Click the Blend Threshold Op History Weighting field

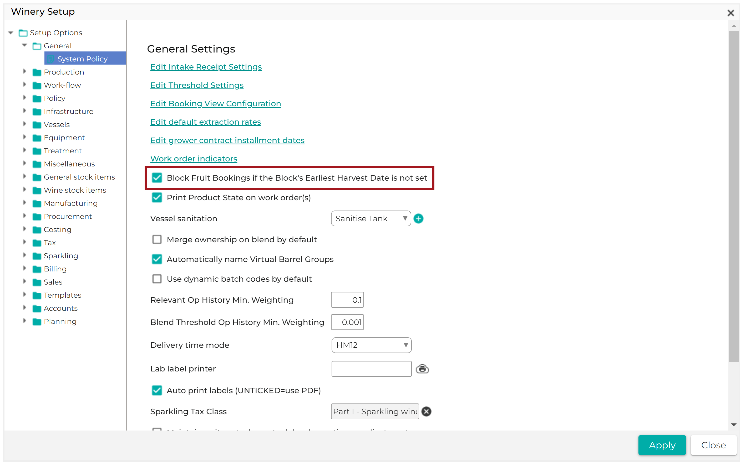point(347,322)
